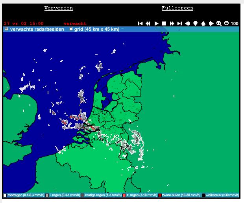244x203 pixels.
Task: Pan map down with arrow icon
Action: tap(195, 24)
